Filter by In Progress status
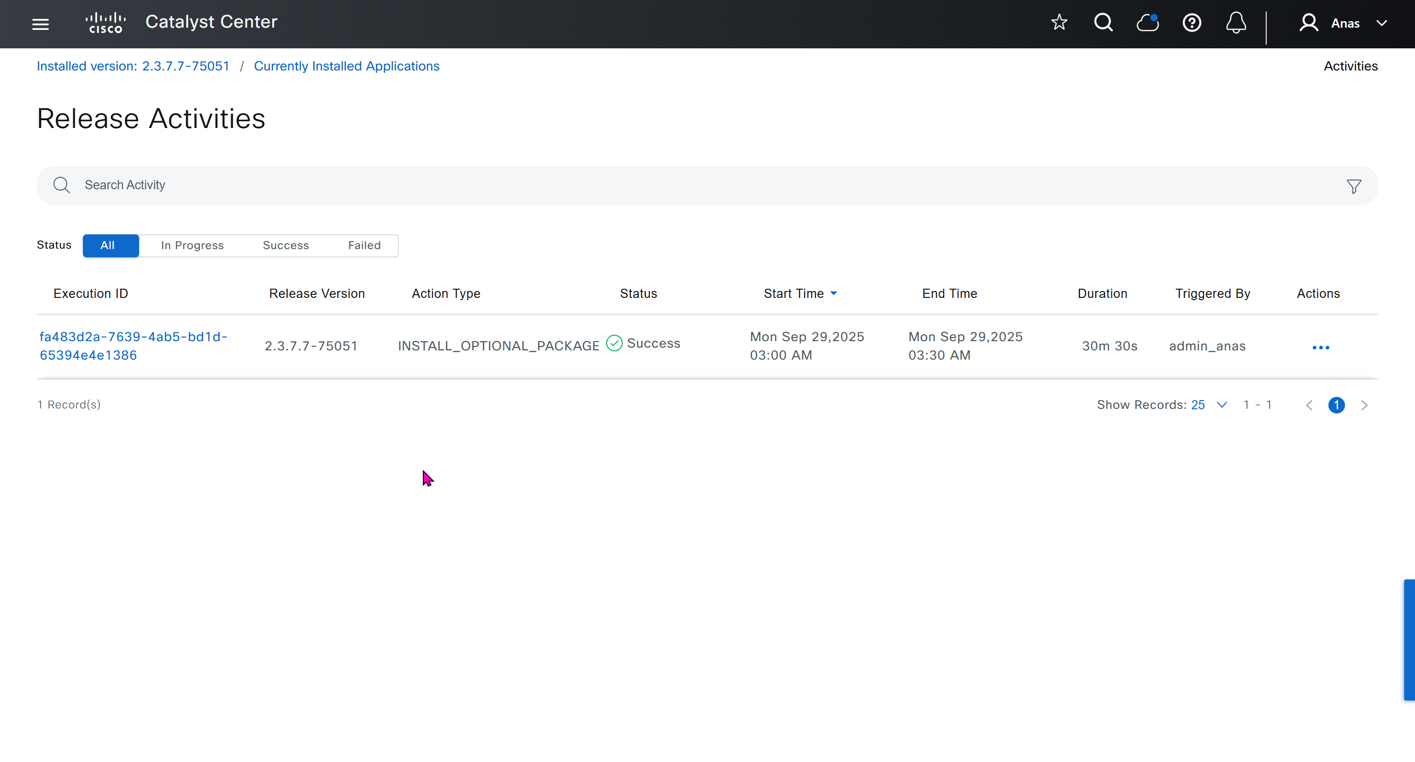1415x762 pixels. [192, 245]
